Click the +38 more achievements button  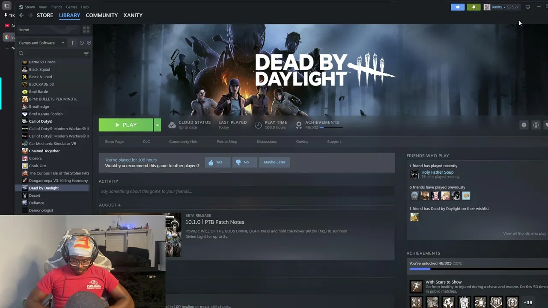click(x=528, y=302)
